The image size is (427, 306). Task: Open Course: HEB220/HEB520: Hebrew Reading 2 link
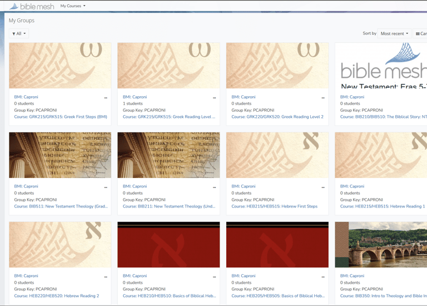[57, 295]
